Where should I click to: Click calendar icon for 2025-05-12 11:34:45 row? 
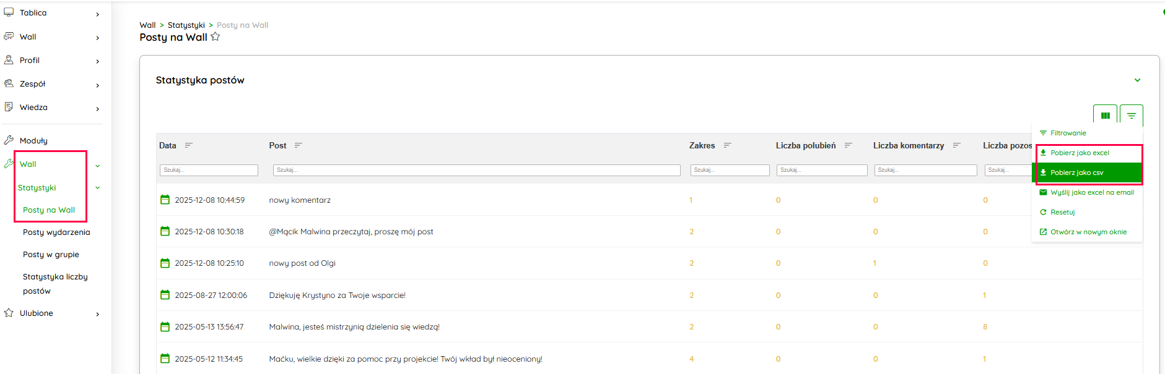click(165, 359)
